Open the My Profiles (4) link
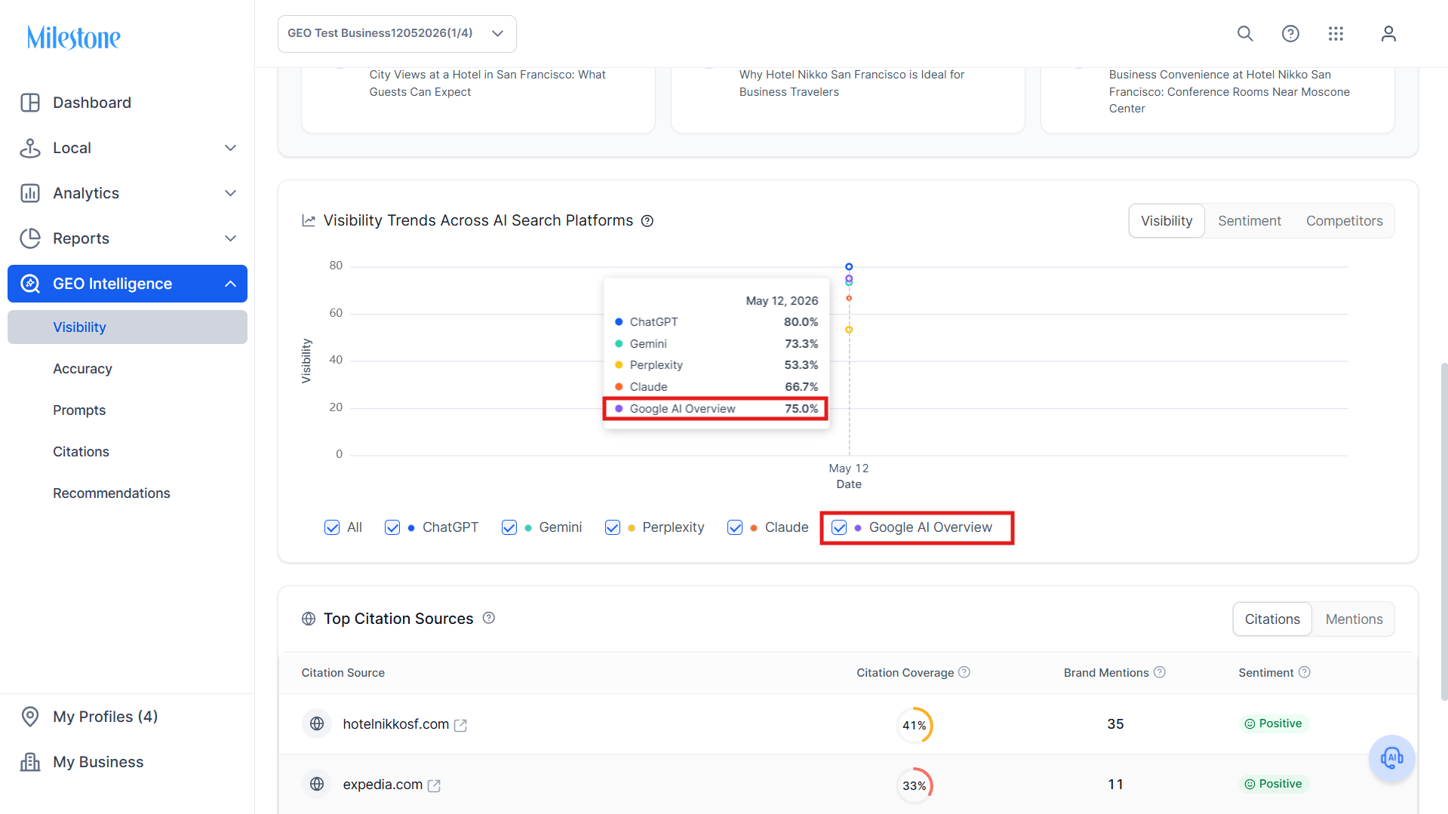 [x=105, y=717]
